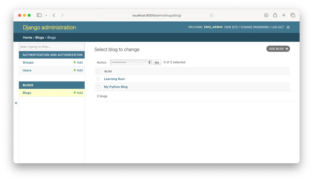Check the Learning Rust row checkbox

point(98,79)
